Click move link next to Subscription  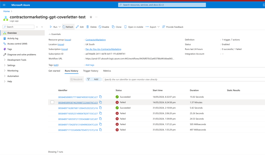tap(64, 49)
